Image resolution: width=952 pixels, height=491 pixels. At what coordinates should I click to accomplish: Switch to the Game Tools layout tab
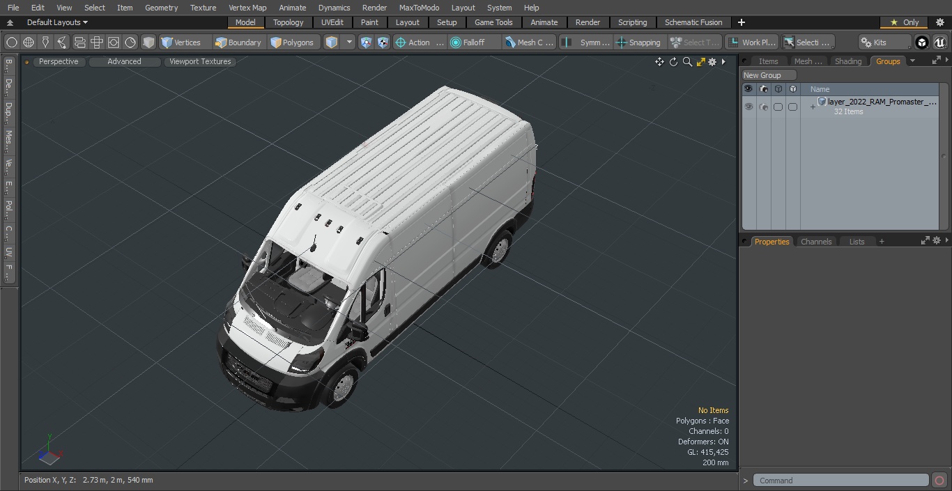(494, 22)
